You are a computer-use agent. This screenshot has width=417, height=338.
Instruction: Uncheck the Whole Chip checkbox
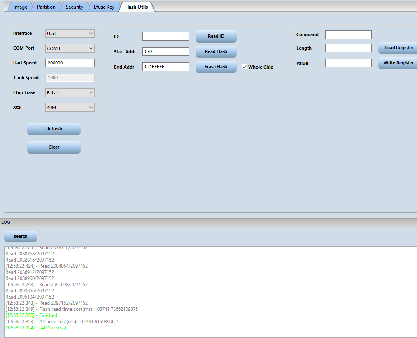click(x=244, y=67)
